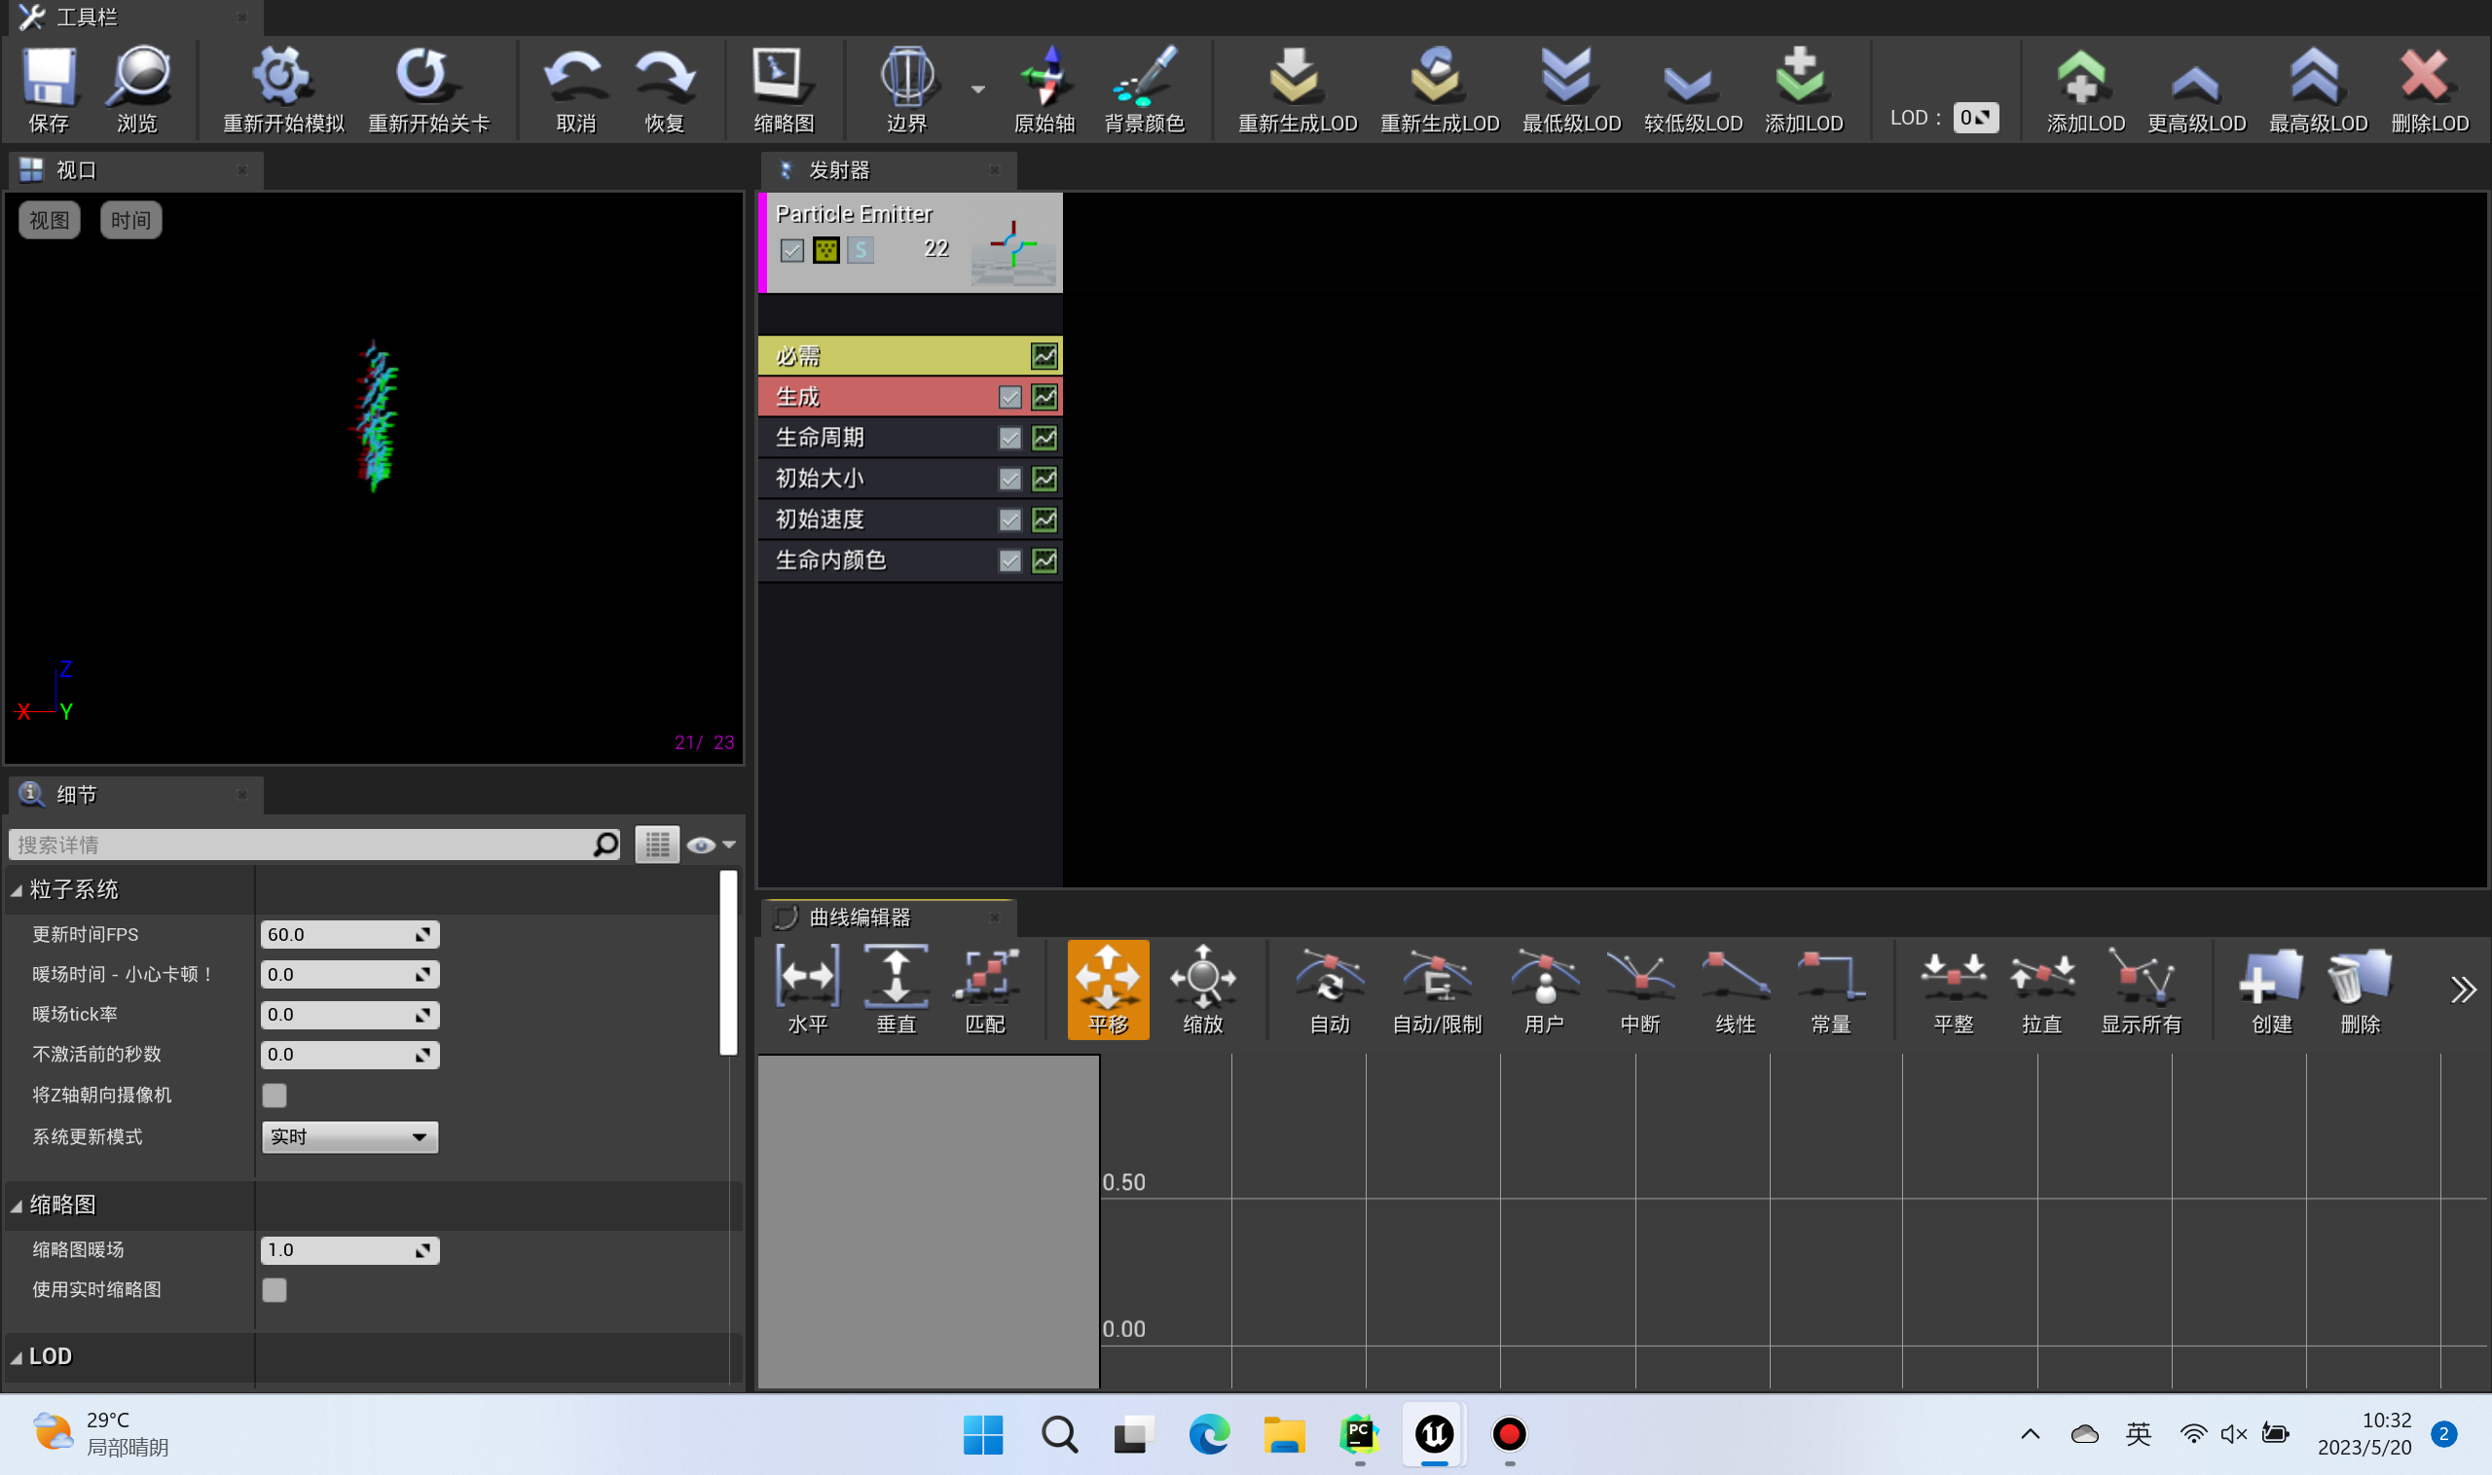Click the 创建 curve tab button
Image resolution: width=2492 pixels, height=1475 pixels.
click(2270, 989)
